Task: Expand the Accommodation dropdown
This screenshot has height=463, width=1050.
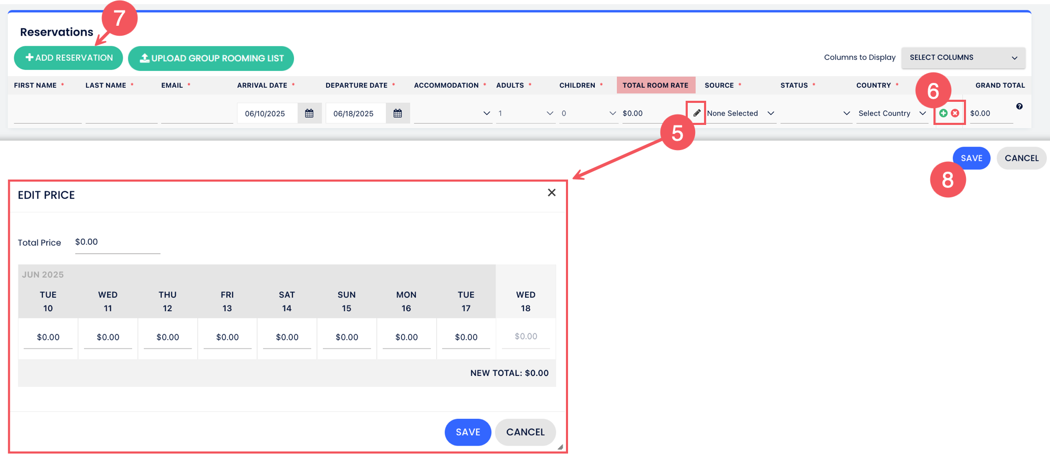Action: click(453, 113)
